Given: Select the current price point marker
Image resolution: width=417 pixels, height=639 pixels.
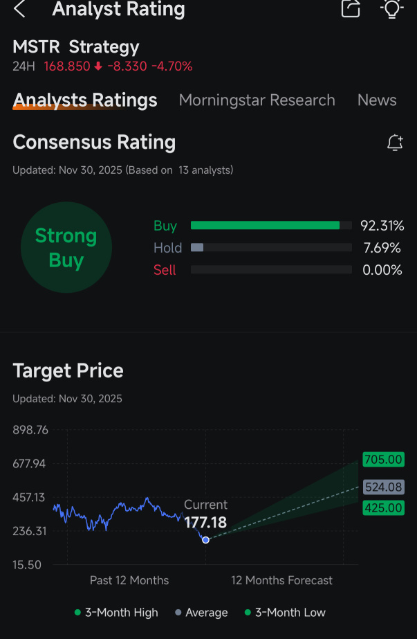Looking at the screenshot, I should click(x=205, y=539).
